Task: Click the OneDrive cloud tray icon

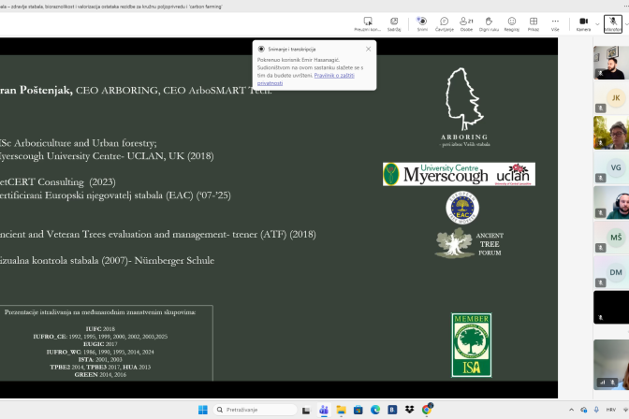Action: pos(584,410)
